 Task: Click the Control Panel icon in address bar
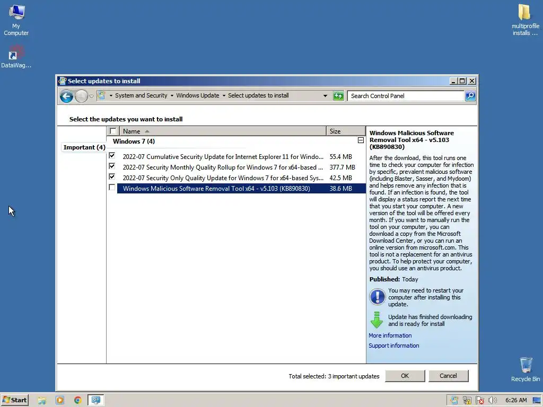pyautogui.click(x=101, y=95)
